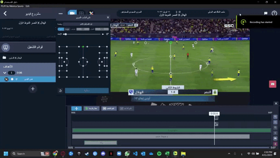The image size is (280, 158).
Task: Open the PLAY by Metrica Sports menu
Action: click(x=12, y=6)
